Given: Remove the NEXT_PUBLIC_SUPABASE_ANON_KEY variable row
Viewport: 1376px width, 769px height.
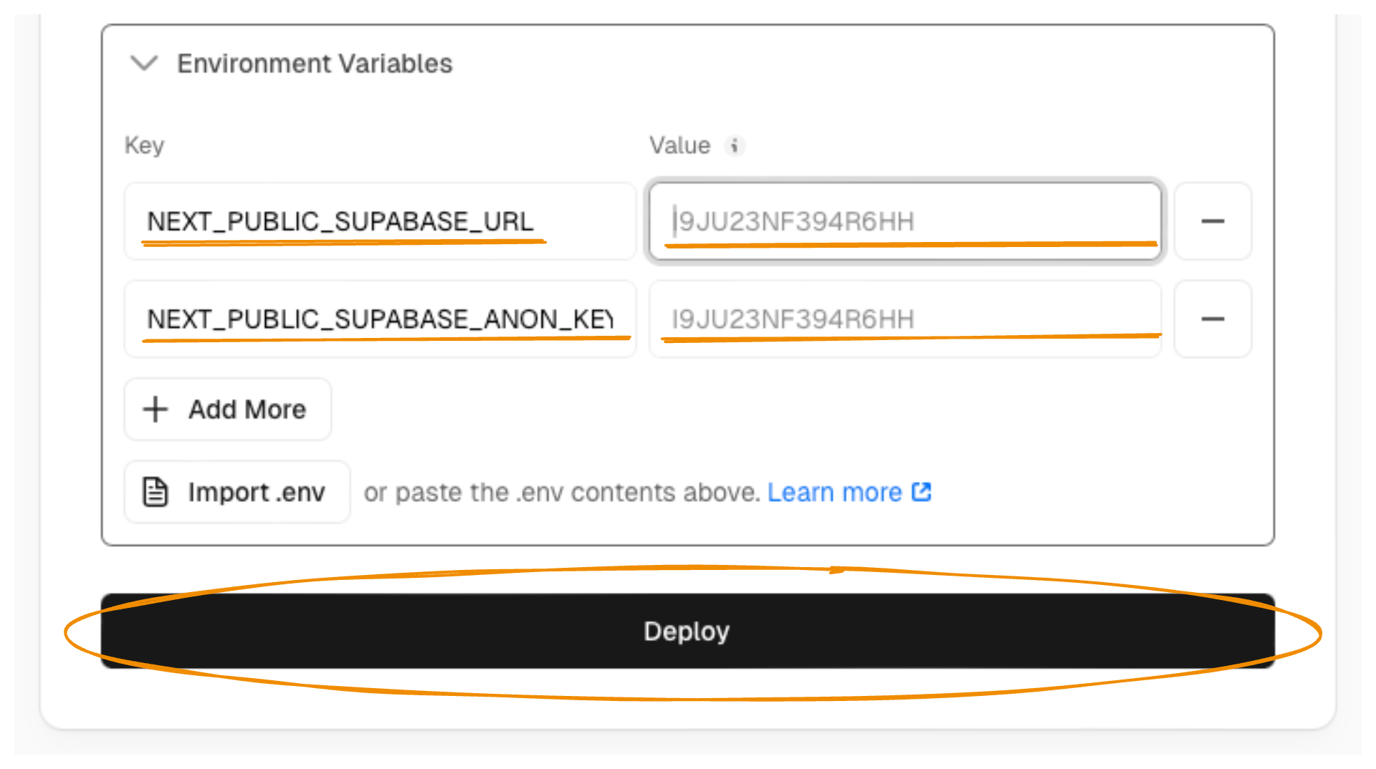Looking at the screenshot, I should (1213, 319).
